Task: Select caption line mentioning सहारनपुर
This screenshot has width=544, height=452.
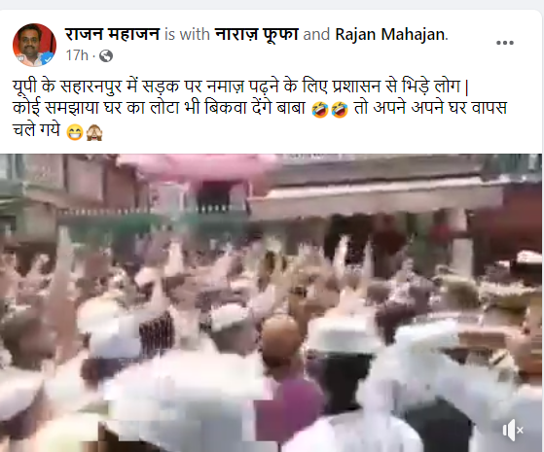Action: tap(241, 87)
